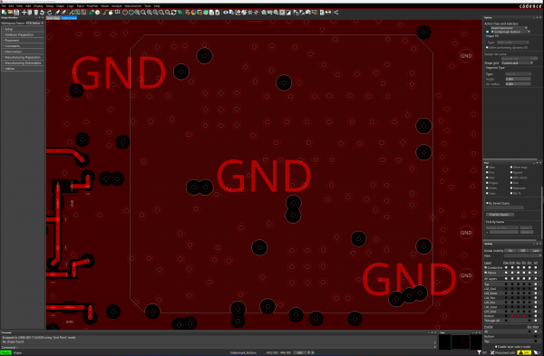Click the Move tool crosshair icon

click(x=24, y=12)
